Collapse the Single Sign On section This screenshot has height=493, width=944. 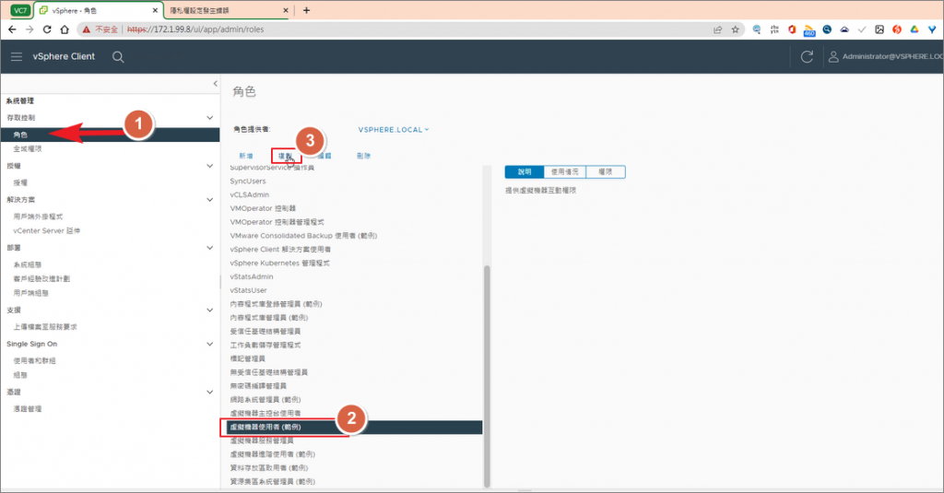(x=209, y=344)
